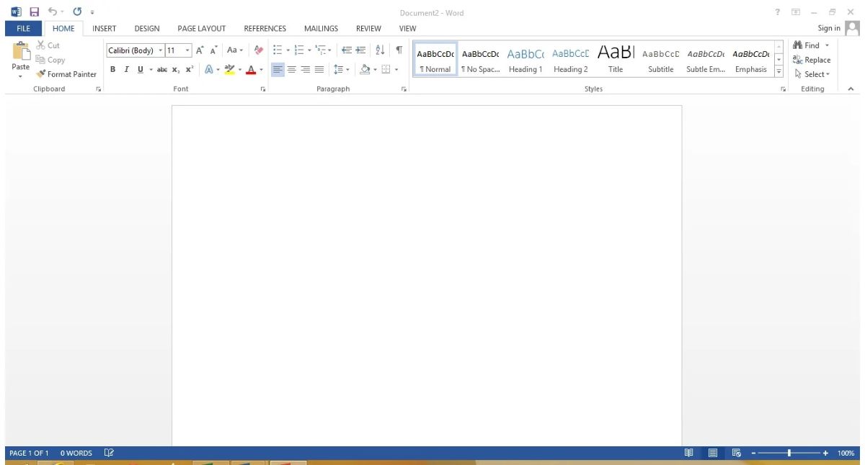The height and width of the screenshot is (465, 865).
Task: Shrink font size with the smaller A
Action: (x=214, y=50)
